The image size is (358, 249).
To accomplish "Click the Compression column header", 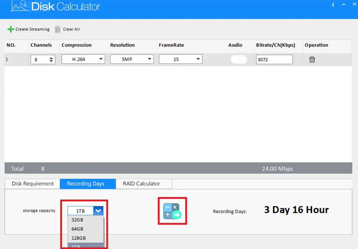I will (77, 45).
